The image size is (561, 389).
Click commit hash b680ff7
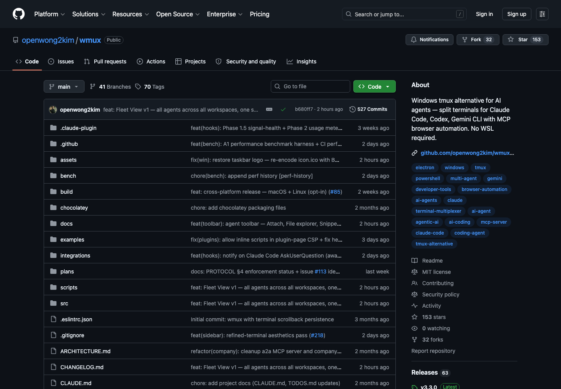click(x=304, y=109)
